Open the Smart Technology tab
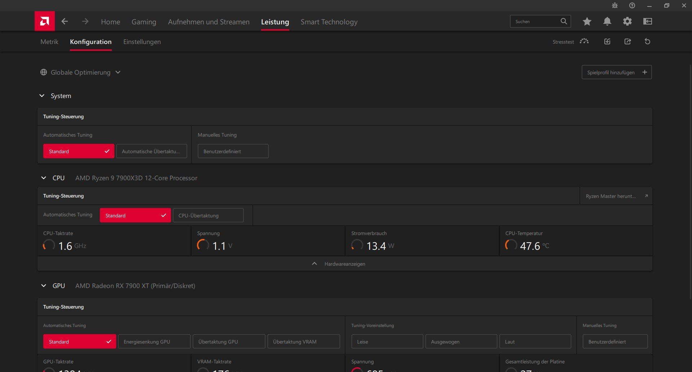The height and width of the screenshot is (372, 692). point(329,22)
